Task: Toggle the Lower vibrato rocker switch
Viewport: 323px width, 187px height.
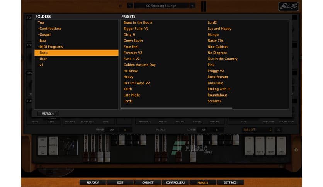Action: pos(53,146)
